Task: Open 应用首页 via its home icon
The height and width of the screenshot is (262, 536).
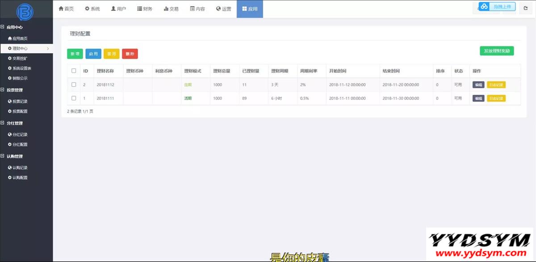Action: tap(10, 38)
